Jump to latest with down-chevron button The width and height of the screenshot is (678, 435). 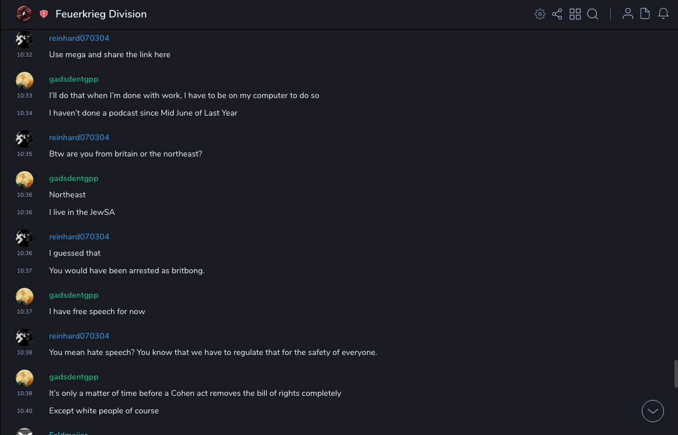(653, 411)
